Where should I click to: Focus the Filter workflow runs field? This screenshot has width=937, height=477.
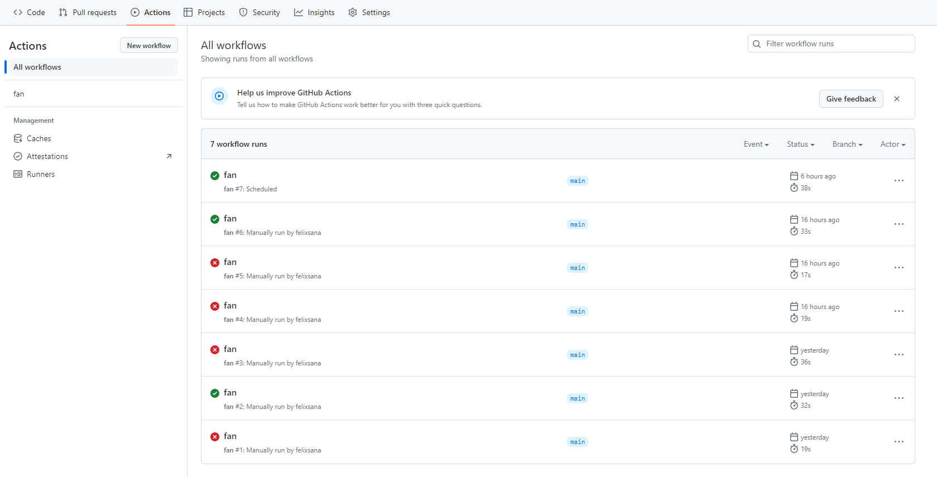click(x=831, y=44)
